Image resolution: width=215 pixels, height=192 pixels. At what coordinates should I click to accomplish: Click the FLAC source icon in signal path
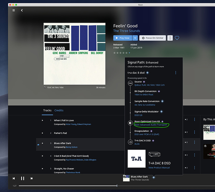click(x=130, y=83)
